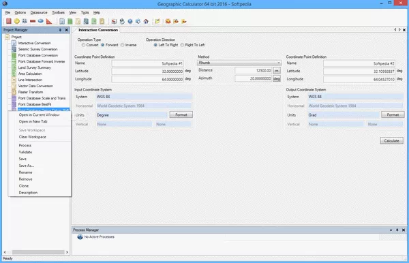This screenshot has height=263, width=409.
Task: Click the Raster Transform tree icon
Action: pos(14,92)
